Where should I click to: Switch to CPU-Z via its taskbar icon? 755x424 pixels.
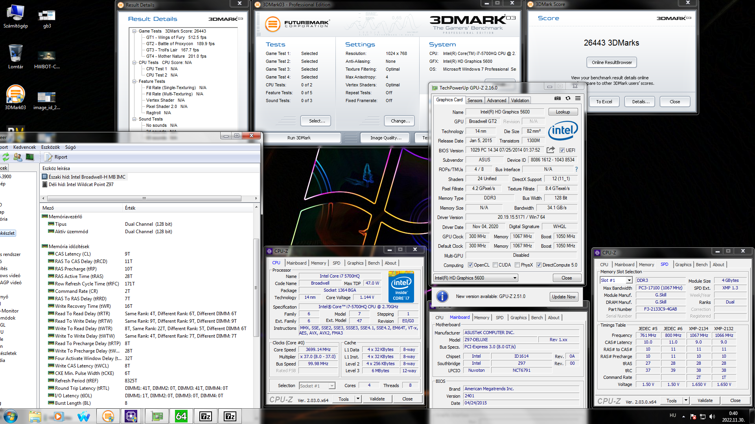[131, 416]
